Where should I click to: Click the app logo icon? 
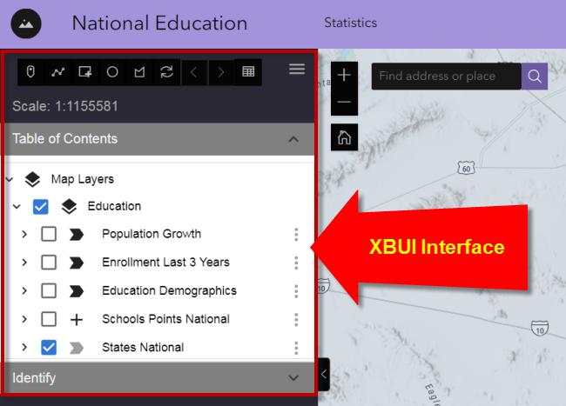(26, 23)
